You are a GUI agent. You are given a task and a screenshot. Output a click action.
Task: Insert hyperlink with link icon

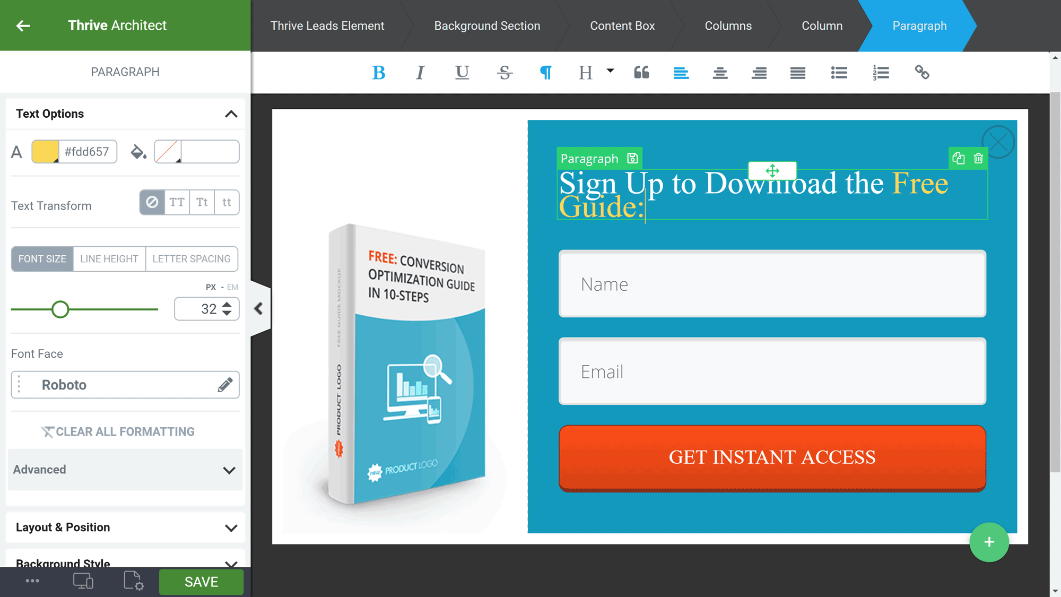click(x=922, y=73)
